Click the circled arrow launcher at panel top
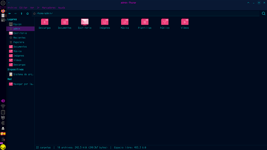Screen dimensions: 267x150 pos(3,3)
